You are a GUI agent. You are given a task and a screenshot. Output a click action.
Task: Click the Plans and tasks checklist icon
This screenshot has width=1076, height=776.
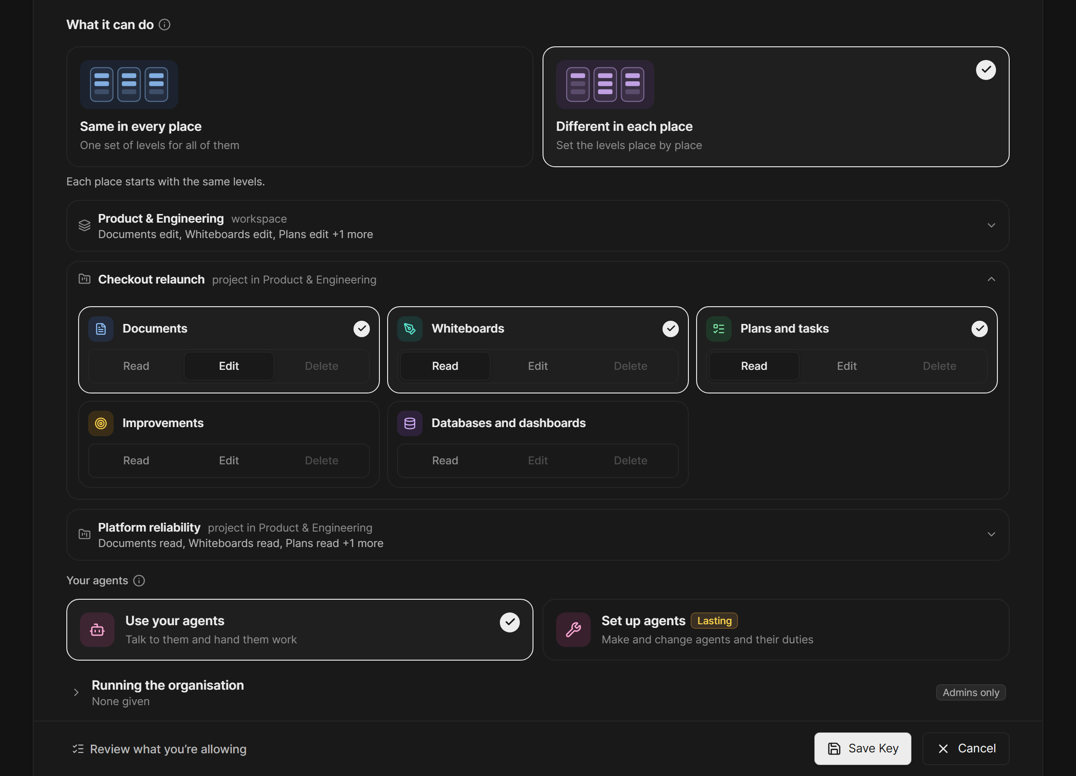click(x=719, y=328)
